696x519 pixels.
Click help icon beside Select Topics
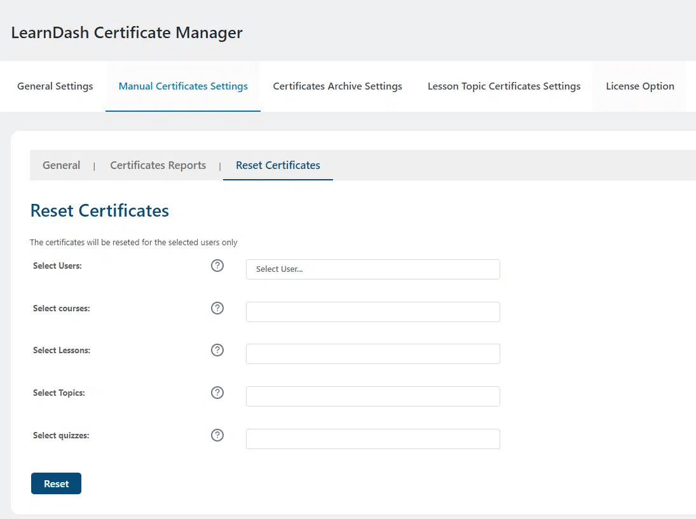click(217, 393)
